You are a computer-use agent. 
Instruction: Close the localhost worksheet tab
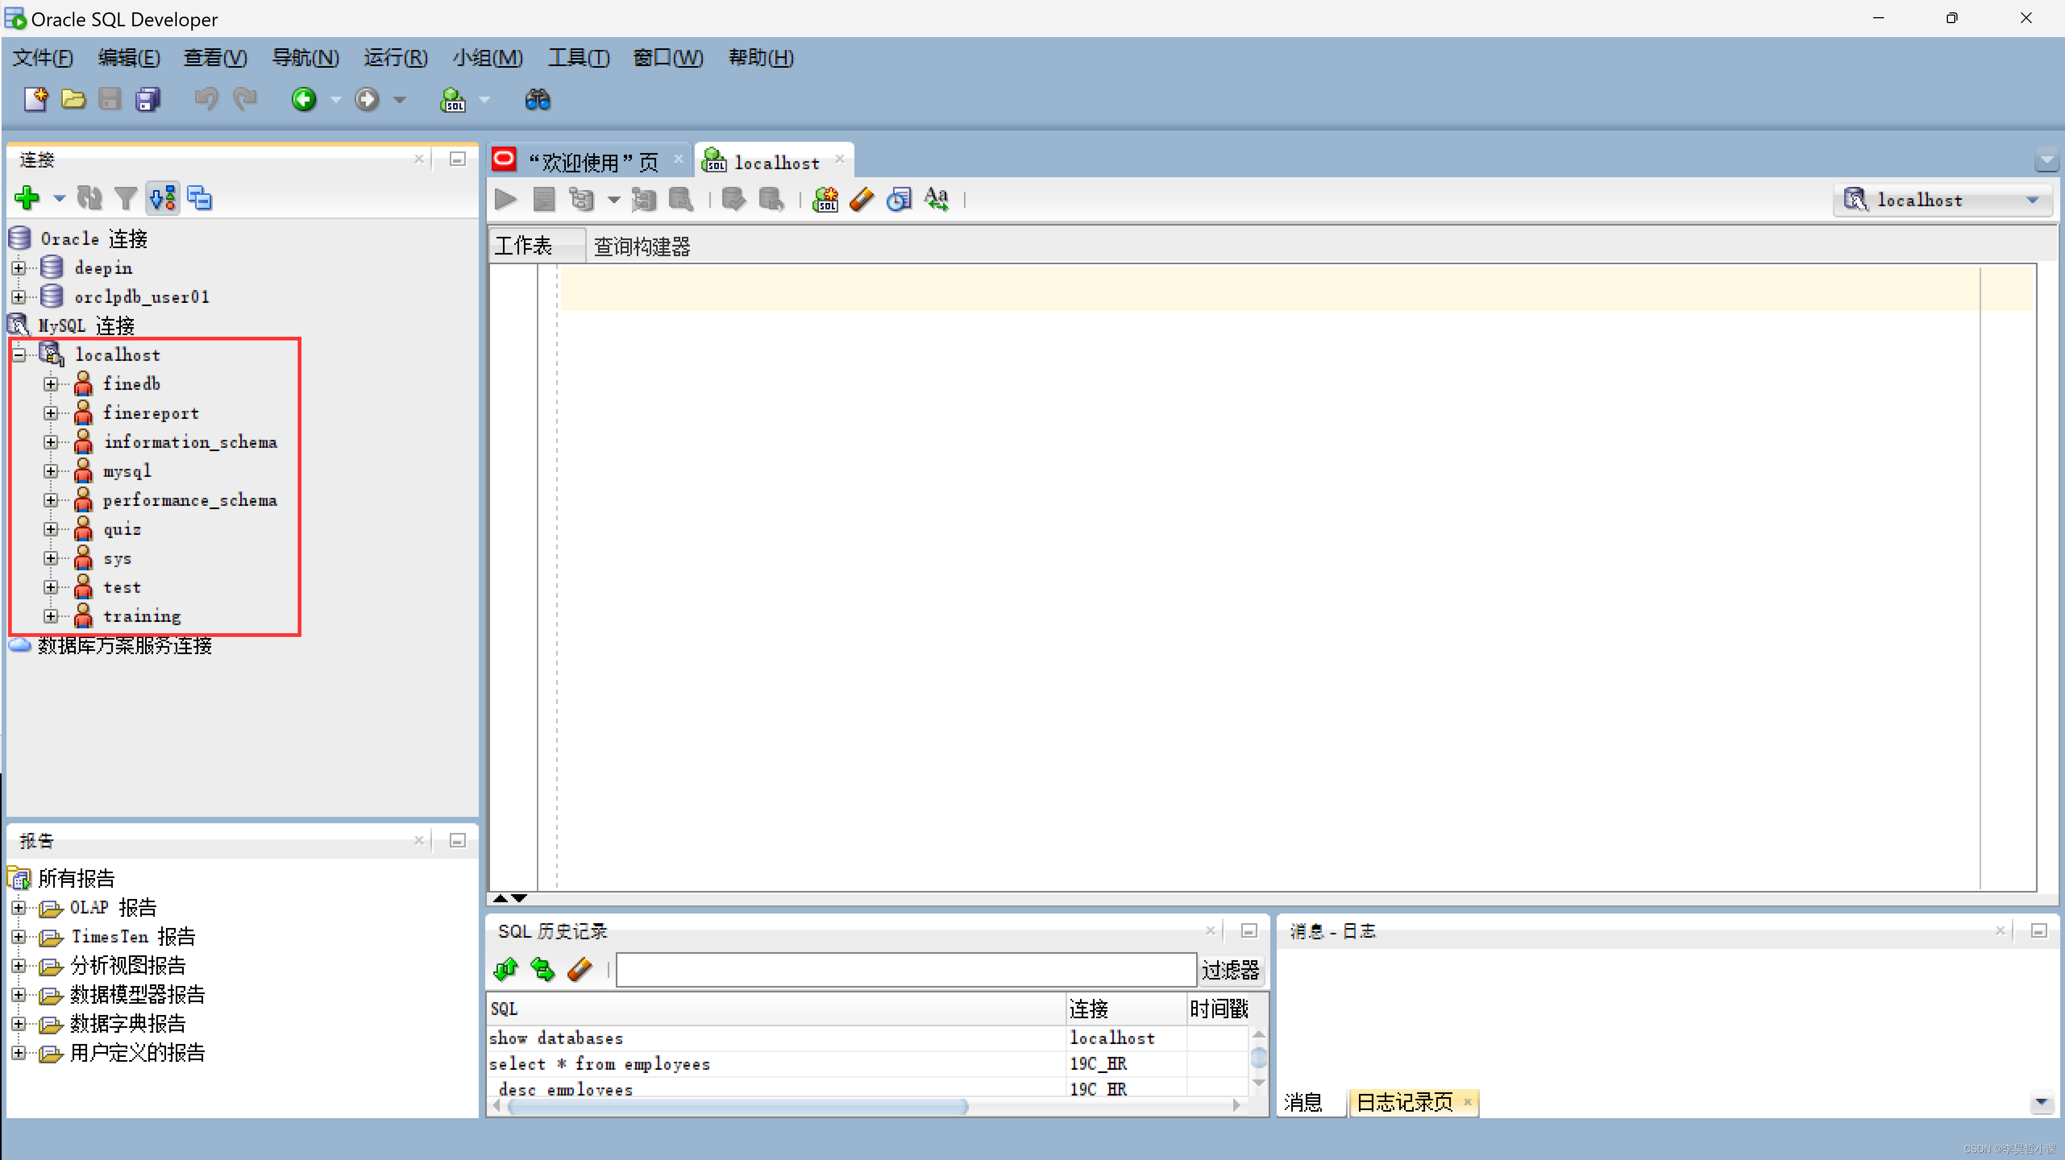839,158
